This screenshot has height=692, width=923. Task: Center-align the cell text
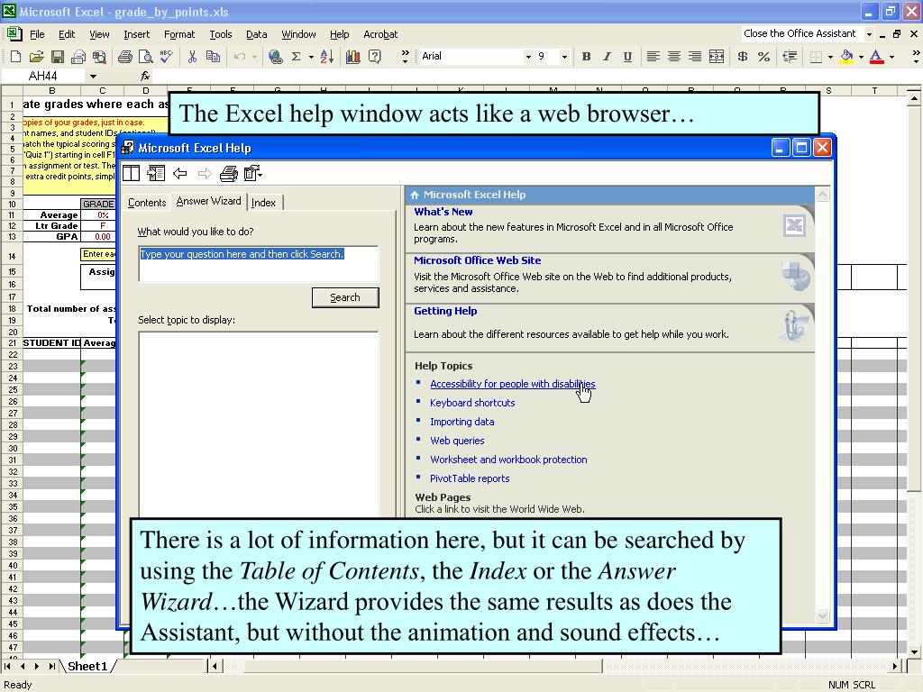pos(674,57)
